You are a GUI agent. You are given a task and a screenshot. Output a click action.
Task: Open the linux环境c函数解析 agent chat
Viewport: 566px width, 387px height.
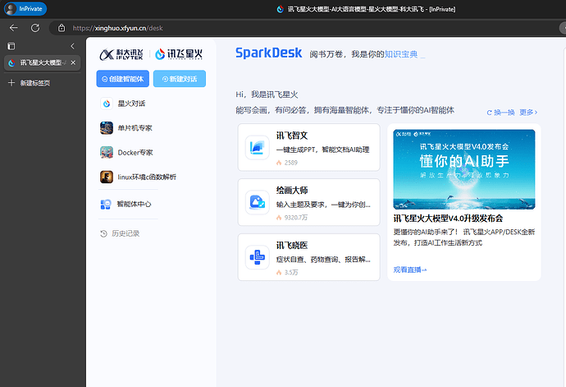[x=147, y=177]
